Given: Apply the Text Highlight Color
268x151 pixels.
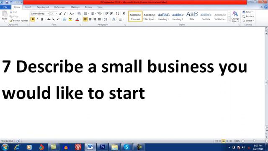Looking at the screenshot, I should 70,19.
